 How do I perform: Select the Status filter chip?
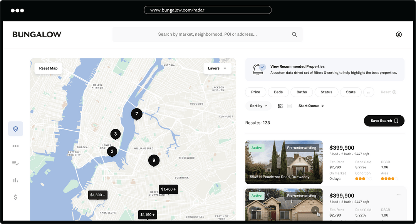point(326,92)
